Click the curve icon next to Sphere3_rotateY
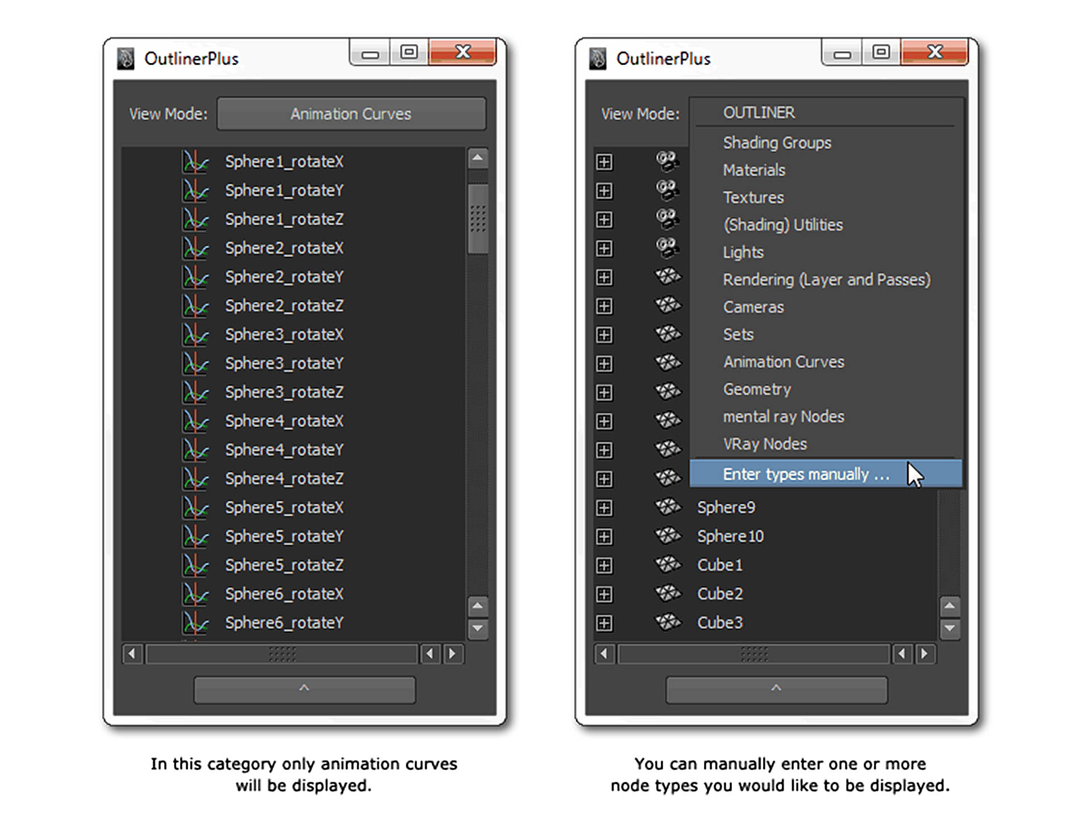The image size is (1091, 821). (195, 364)
